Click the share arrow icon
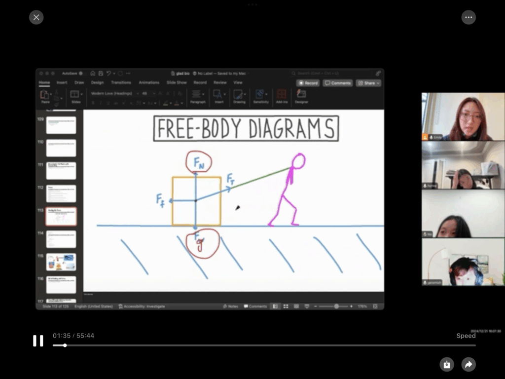The width and height of the screenshot is (505, 379). click(468, 365)
